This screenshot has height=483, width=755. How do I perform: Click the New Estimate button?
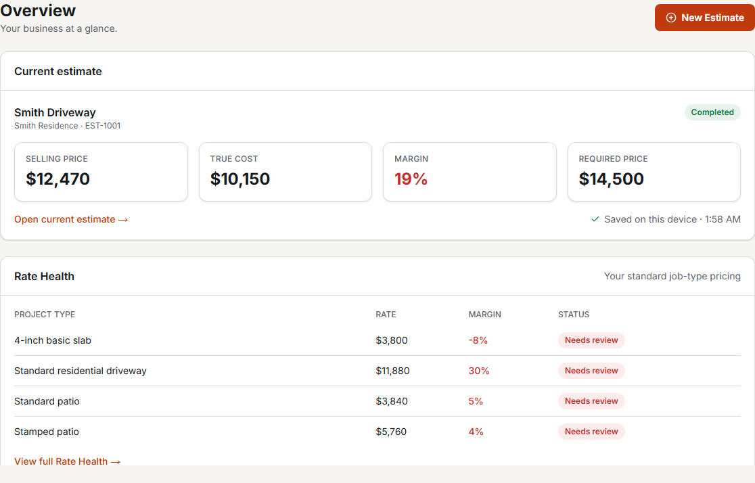pos(704,18)
